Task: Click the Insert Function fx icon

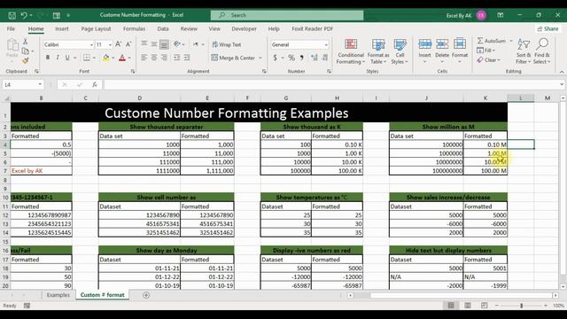Action: (95, 85)
